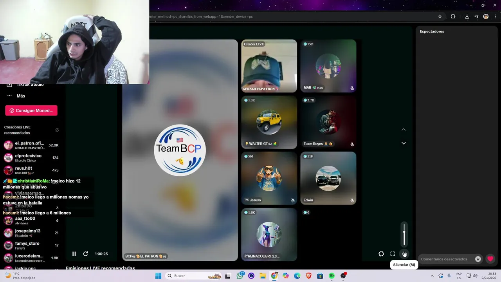The image size is (501, 282).
Task: Open volume control in system tray
Action: coord(475,276)
